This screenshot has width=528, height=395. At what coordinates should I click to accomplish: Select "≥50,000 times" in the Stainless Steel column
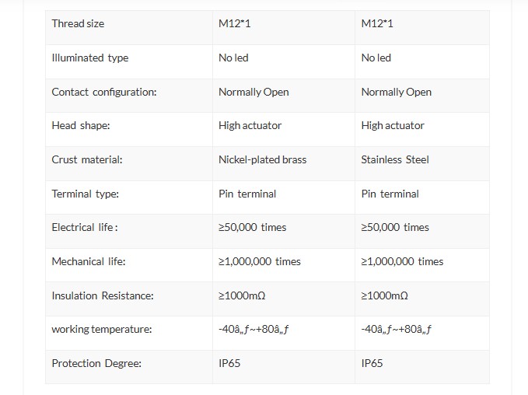click(395, 227)
